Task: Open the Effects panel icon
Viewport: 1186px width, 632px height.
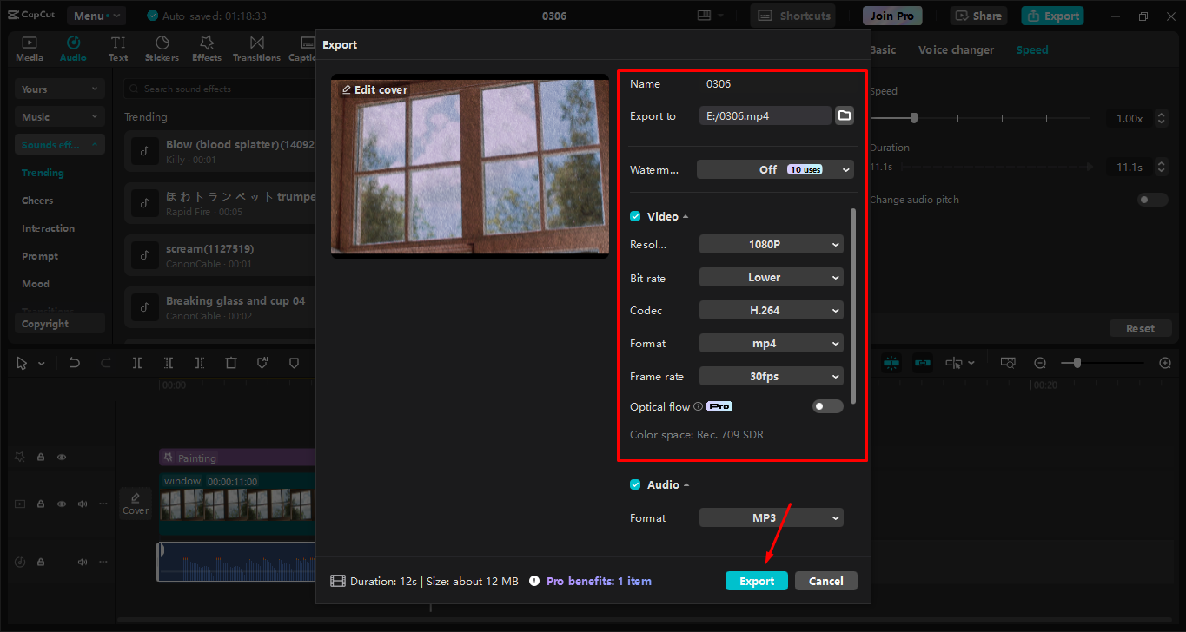Action: tap(206, 48)
